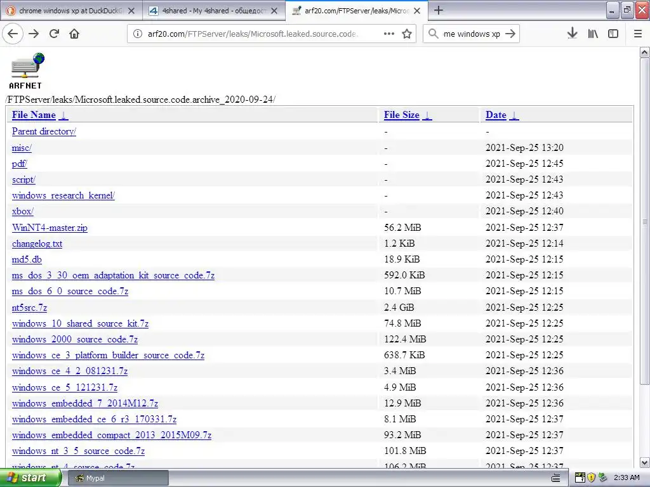Click the date 2021-Sep-25 13:20 for misc

click(x=524, y=147)
